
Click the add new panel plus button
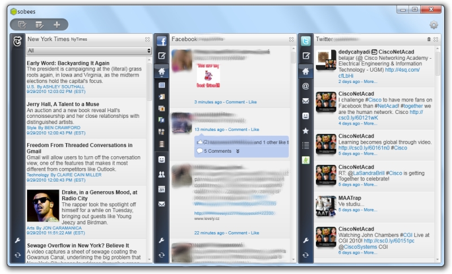click(57, 25)
